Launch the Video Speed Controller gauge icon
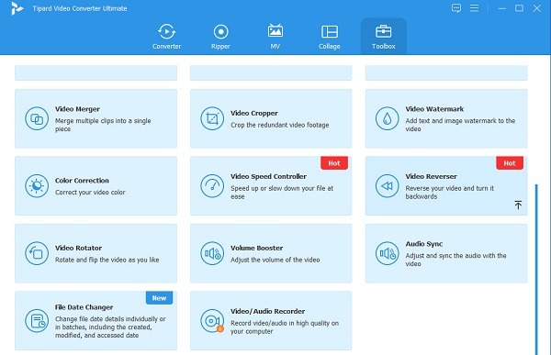The height and width of the screenshot is (355, 551). click(212, 186)
